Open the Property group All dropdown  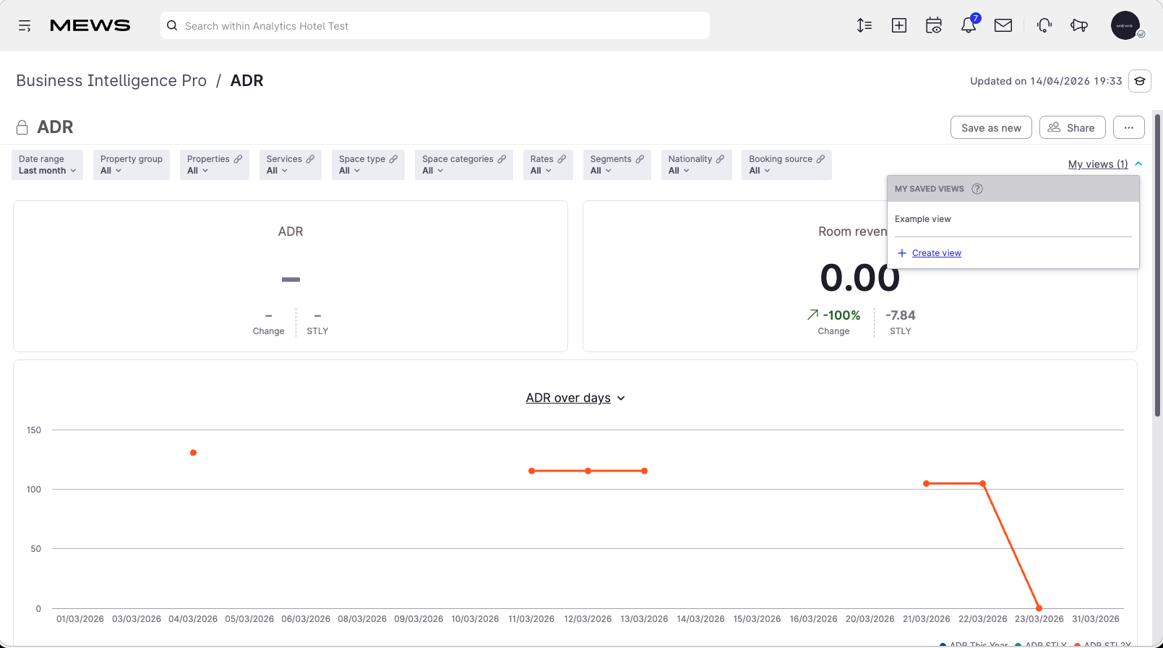(132, 165)
